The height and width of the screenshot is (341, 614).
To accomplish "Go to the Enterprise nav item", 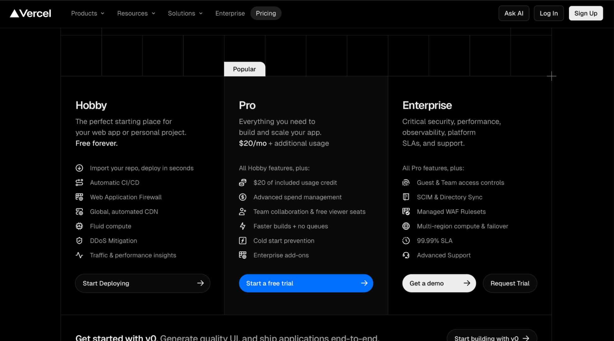I will [x=230, y=13].
